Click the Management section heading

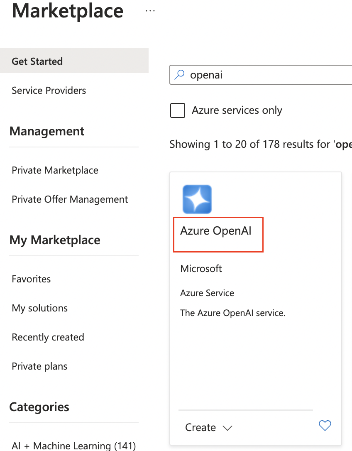(x=47, y=132)
